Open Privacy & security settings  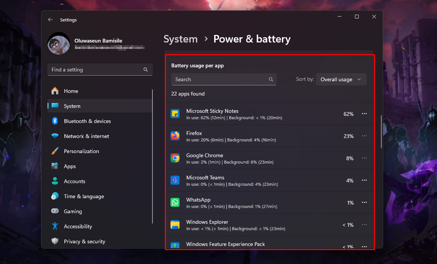(100, 241)
